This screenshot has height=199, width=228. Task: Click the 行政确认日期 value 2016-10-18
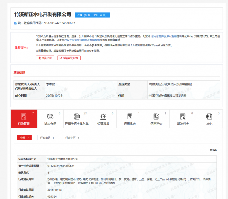55,190
